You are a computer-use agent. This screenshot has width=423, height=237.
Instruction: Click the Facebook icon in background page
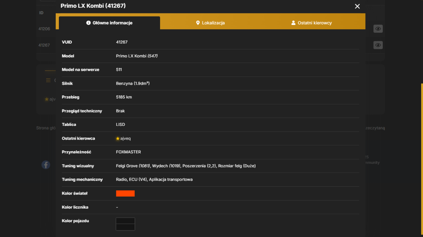tap(46, 165)
